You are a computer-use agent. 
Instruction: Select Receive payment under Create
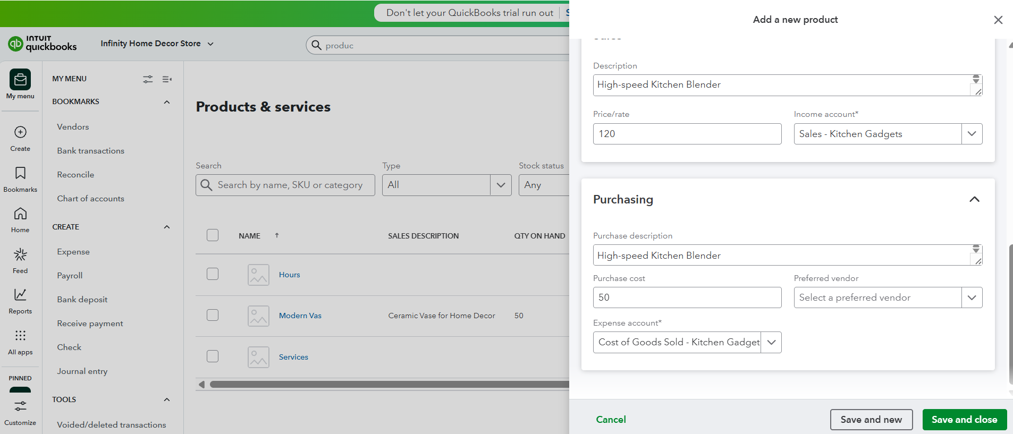point(90,324)
